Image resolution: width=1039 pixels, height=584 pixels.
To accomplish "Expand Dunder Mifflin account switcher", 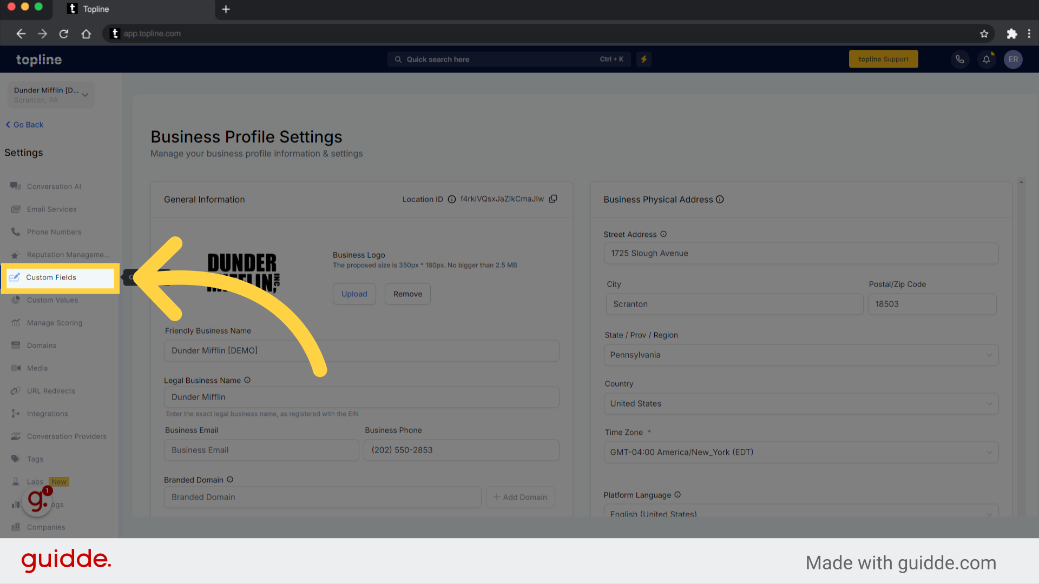I will (51, 95).
